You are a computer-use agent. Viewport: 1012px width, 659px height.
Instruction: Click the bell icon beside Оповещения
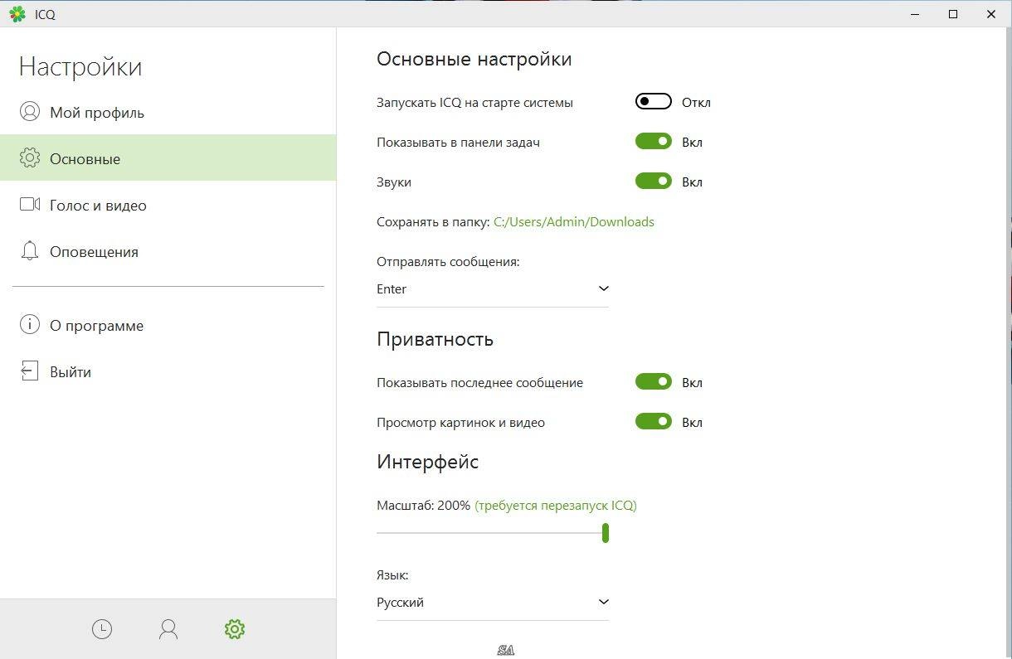[30, 251]
